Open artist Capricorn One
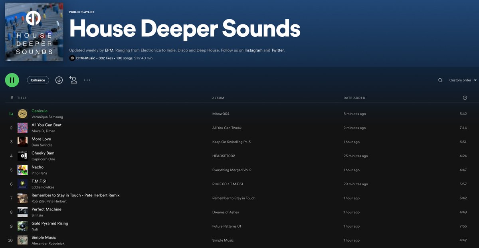479x248 pixels. point(44,159)
